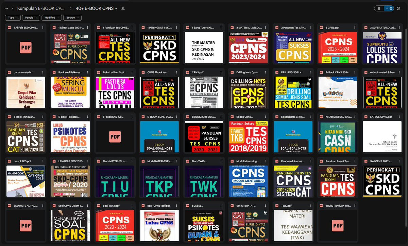Open three-dot menu of TWK.pdf
Image resolution: width=408 pixels, height=246 pixels.
pos(310,206)
